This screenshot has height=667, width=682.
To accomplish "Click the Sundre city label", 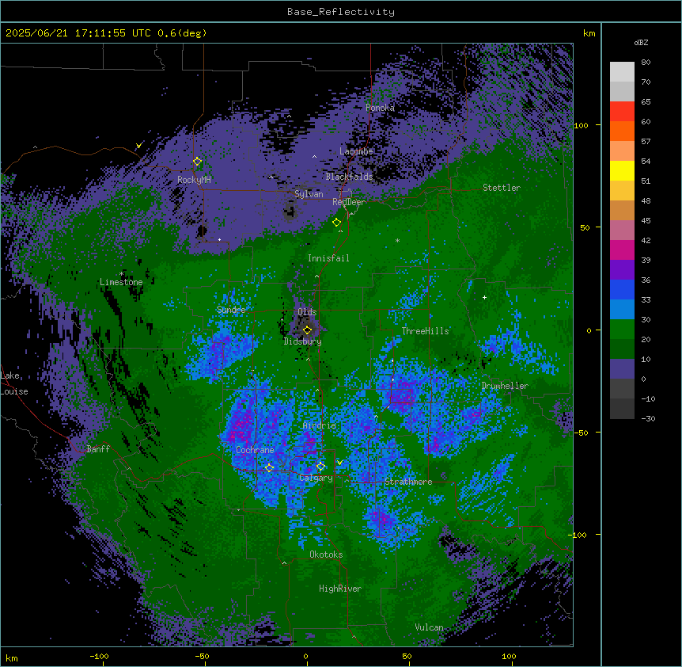I will coord(231,310).
